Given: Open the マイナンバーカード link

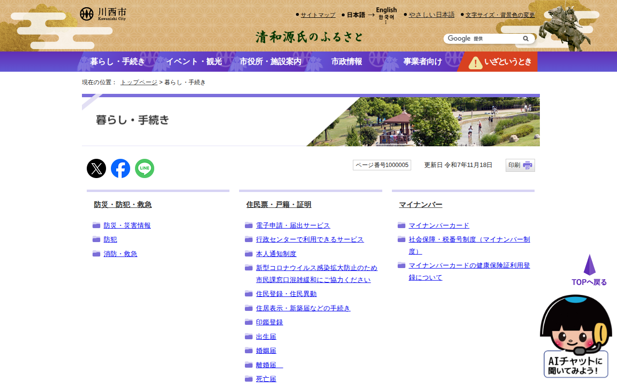Looking at the screenshot, I should coord(439,225).
